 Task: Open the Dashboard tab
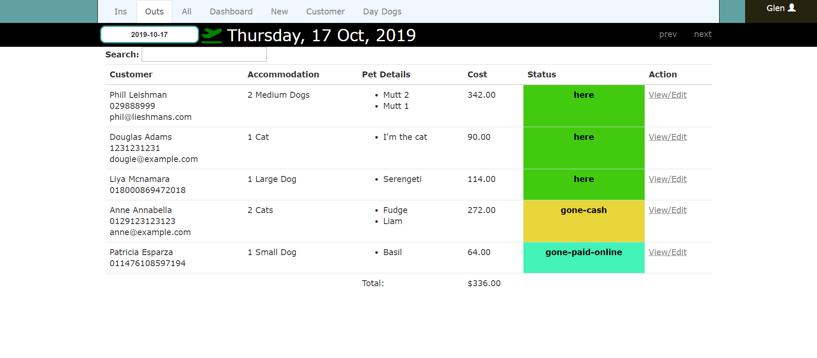click(231, 12)
